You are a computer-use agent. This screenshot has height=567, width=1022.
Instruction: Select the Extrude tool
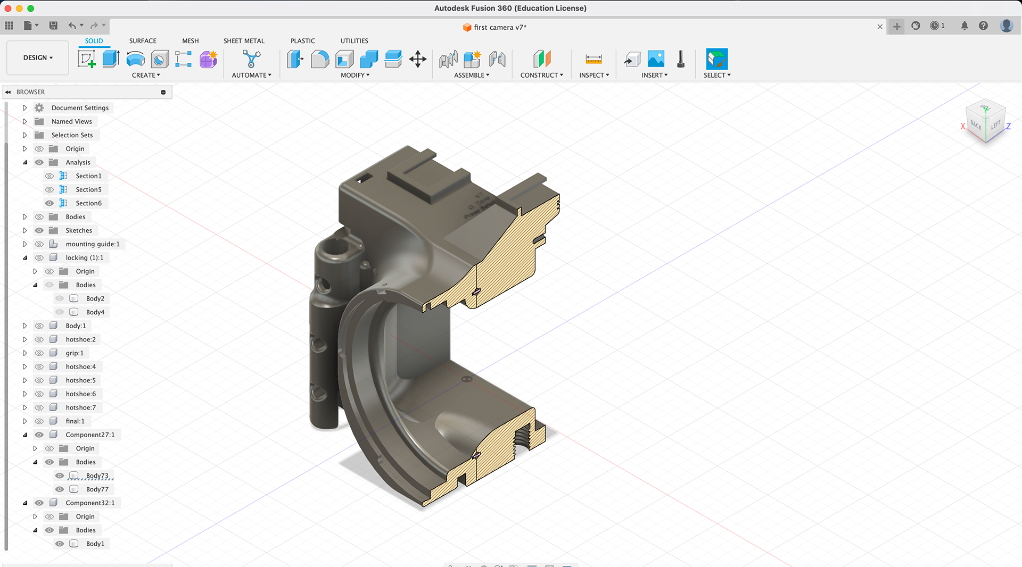point(111,59)
